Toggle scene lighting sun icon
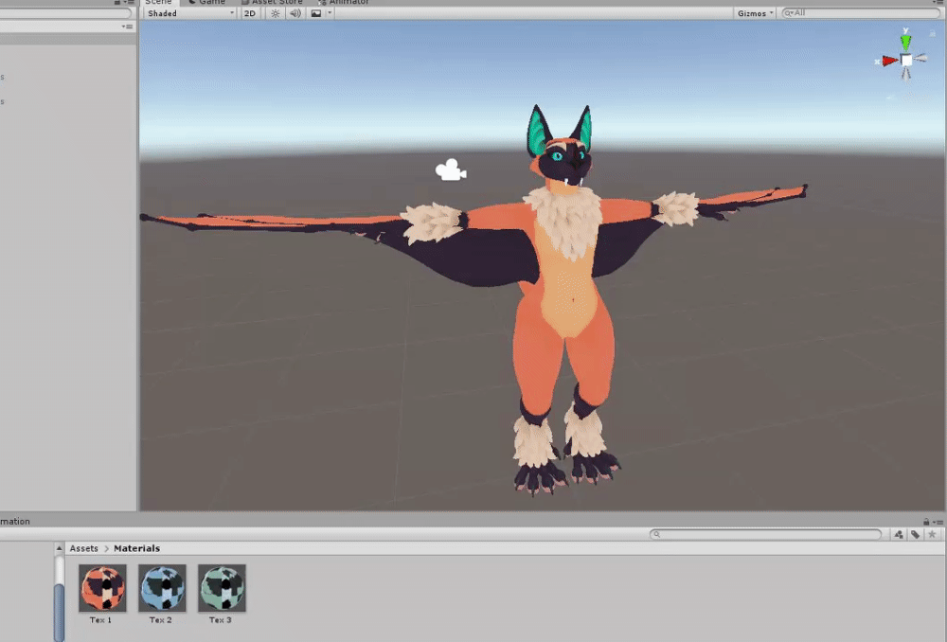 click(x=276, y=13)
